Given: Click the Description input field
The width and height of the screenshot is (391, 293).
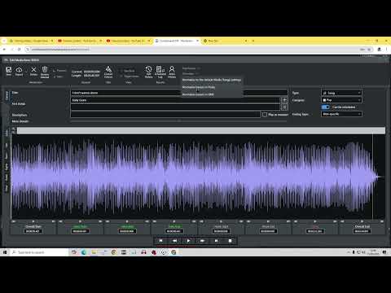Looking at the screenshot, I should [x=165, y=115].
